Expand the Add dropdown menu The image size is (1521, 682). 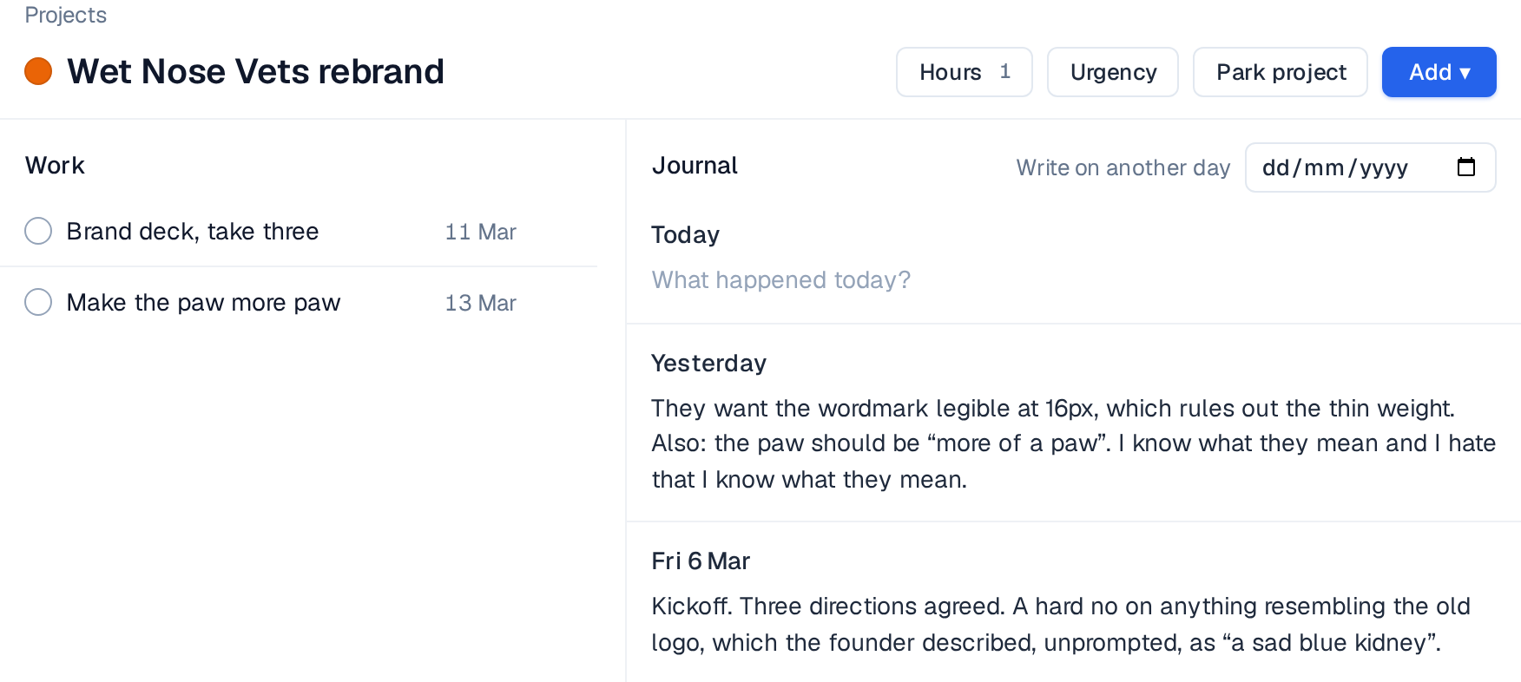pos(1439,72)
